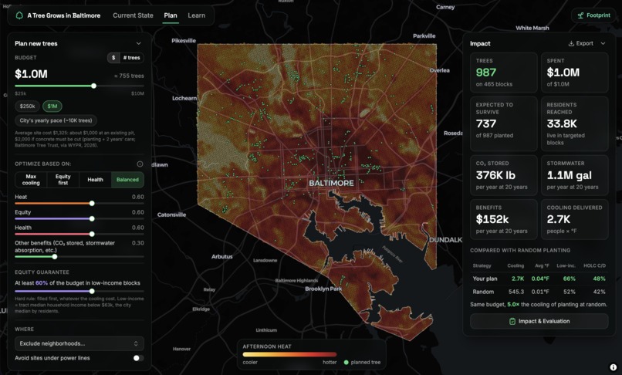Click A Tree Grows in Baltimore title

(x=64, y=15)
